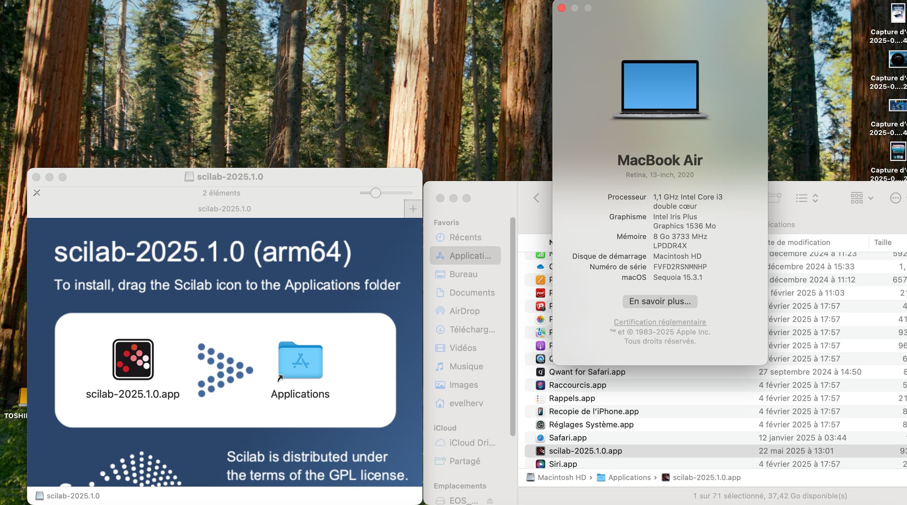The image size is (907, 505).
Task: Open evelherv home folder in sidebar
Action: [x=465, y=403]
